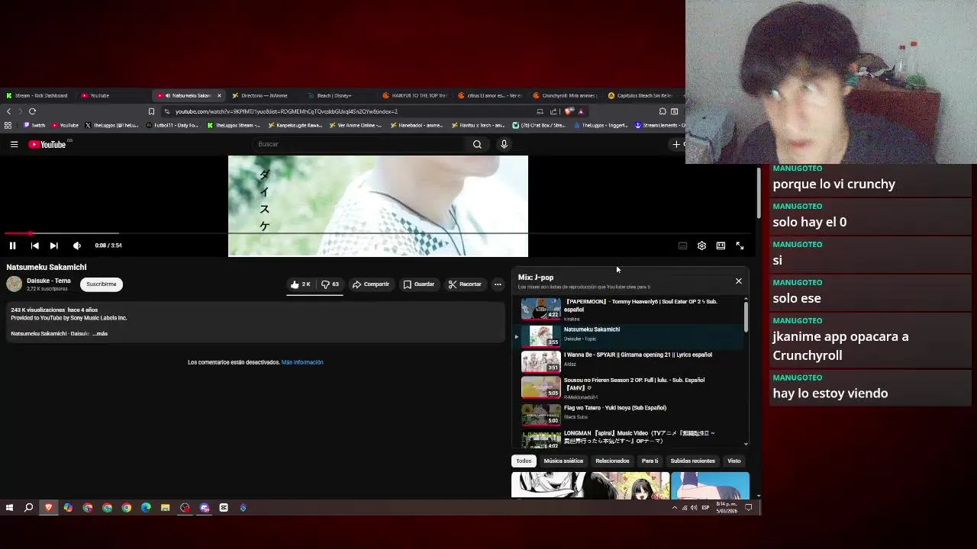Click the Buscar search field
977x549 pixels.
tap(359, 144)
